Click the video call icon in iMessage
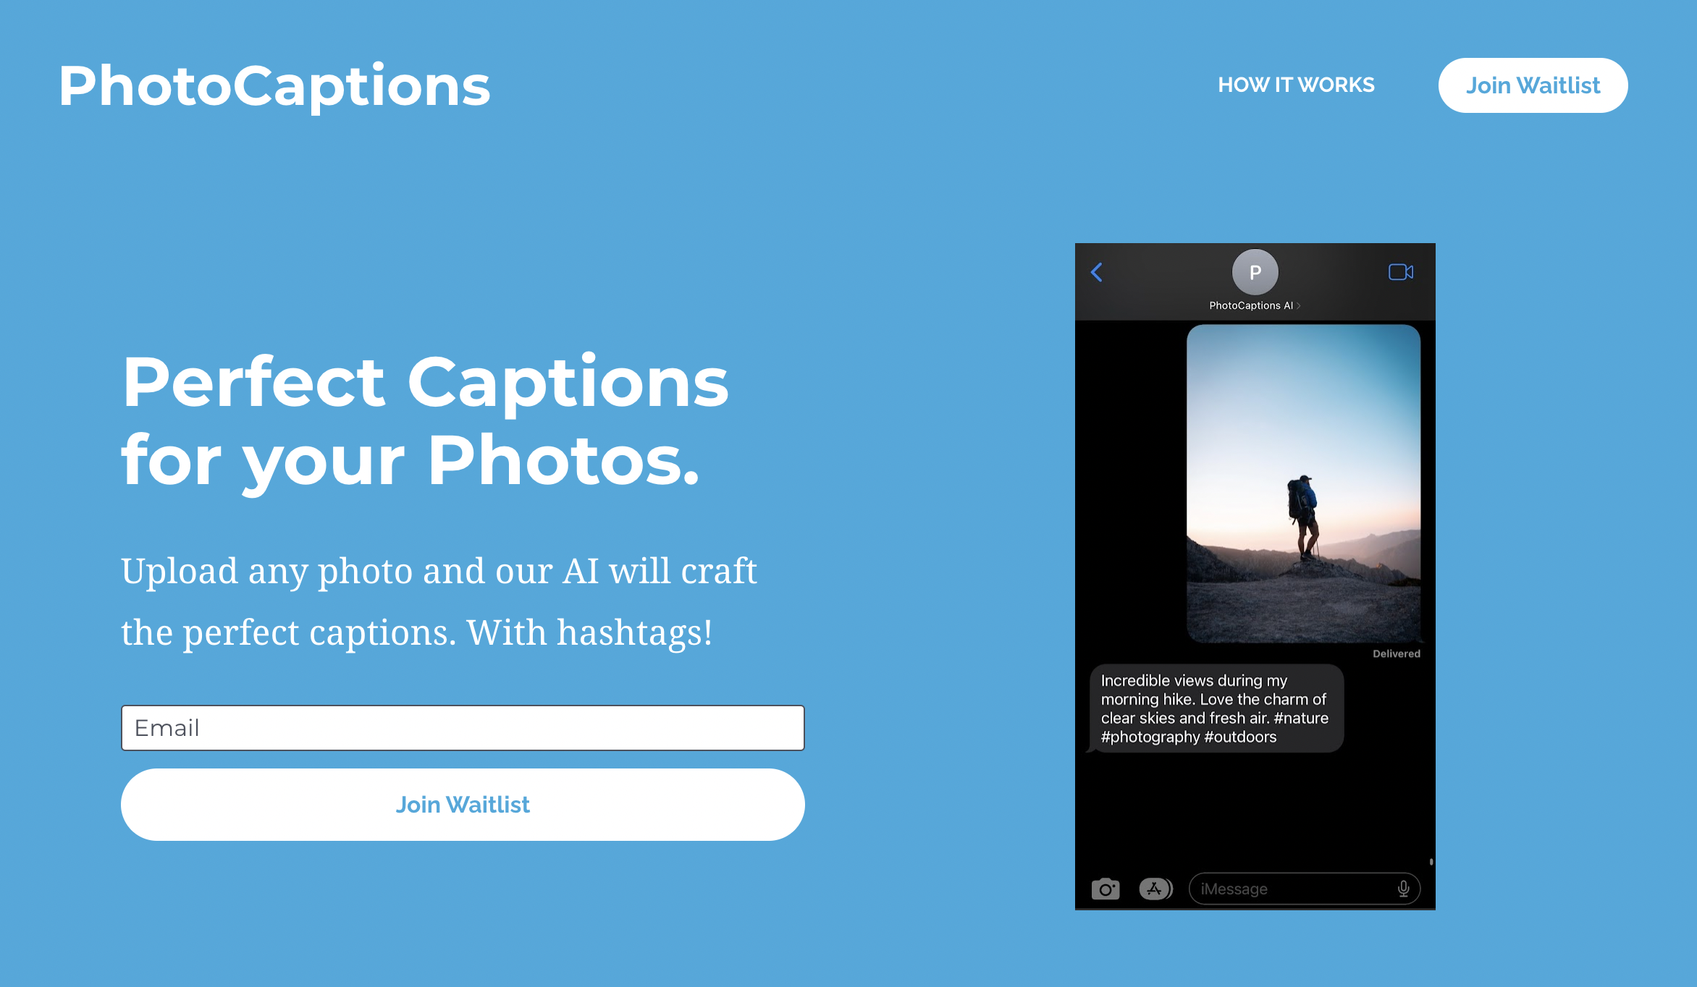This screenshot has height=987, width=1697. point(1399,273)
